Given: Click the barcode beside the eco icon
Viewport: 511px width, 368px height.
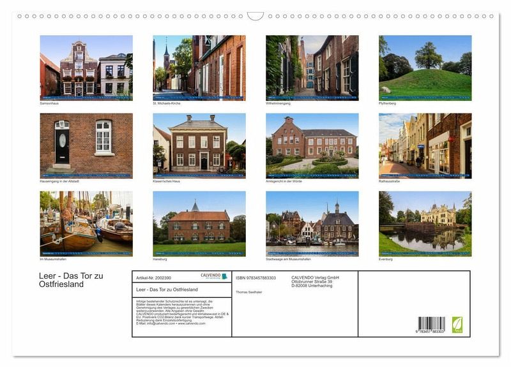Looking at the screenshot, I should [x=432, y=323].
